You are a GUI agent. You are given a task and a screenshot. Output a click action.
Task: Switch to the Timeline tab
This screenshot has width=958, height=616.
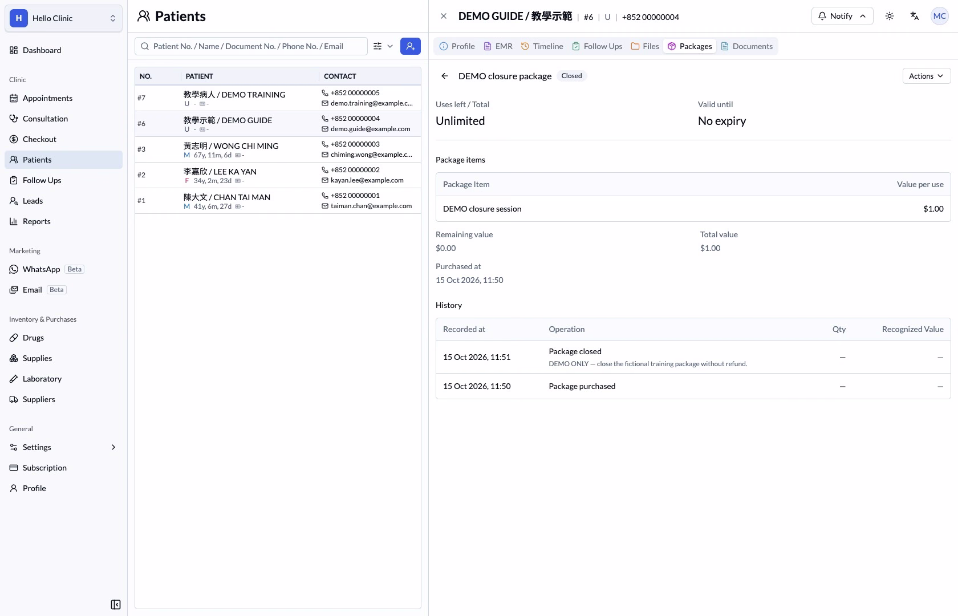click(542, 46)
